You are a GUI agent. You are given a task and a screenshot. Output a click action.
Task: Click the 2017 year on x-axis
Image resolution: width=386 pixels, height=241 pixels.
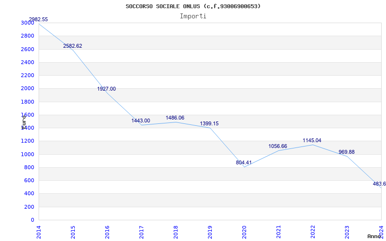(141, 231)
